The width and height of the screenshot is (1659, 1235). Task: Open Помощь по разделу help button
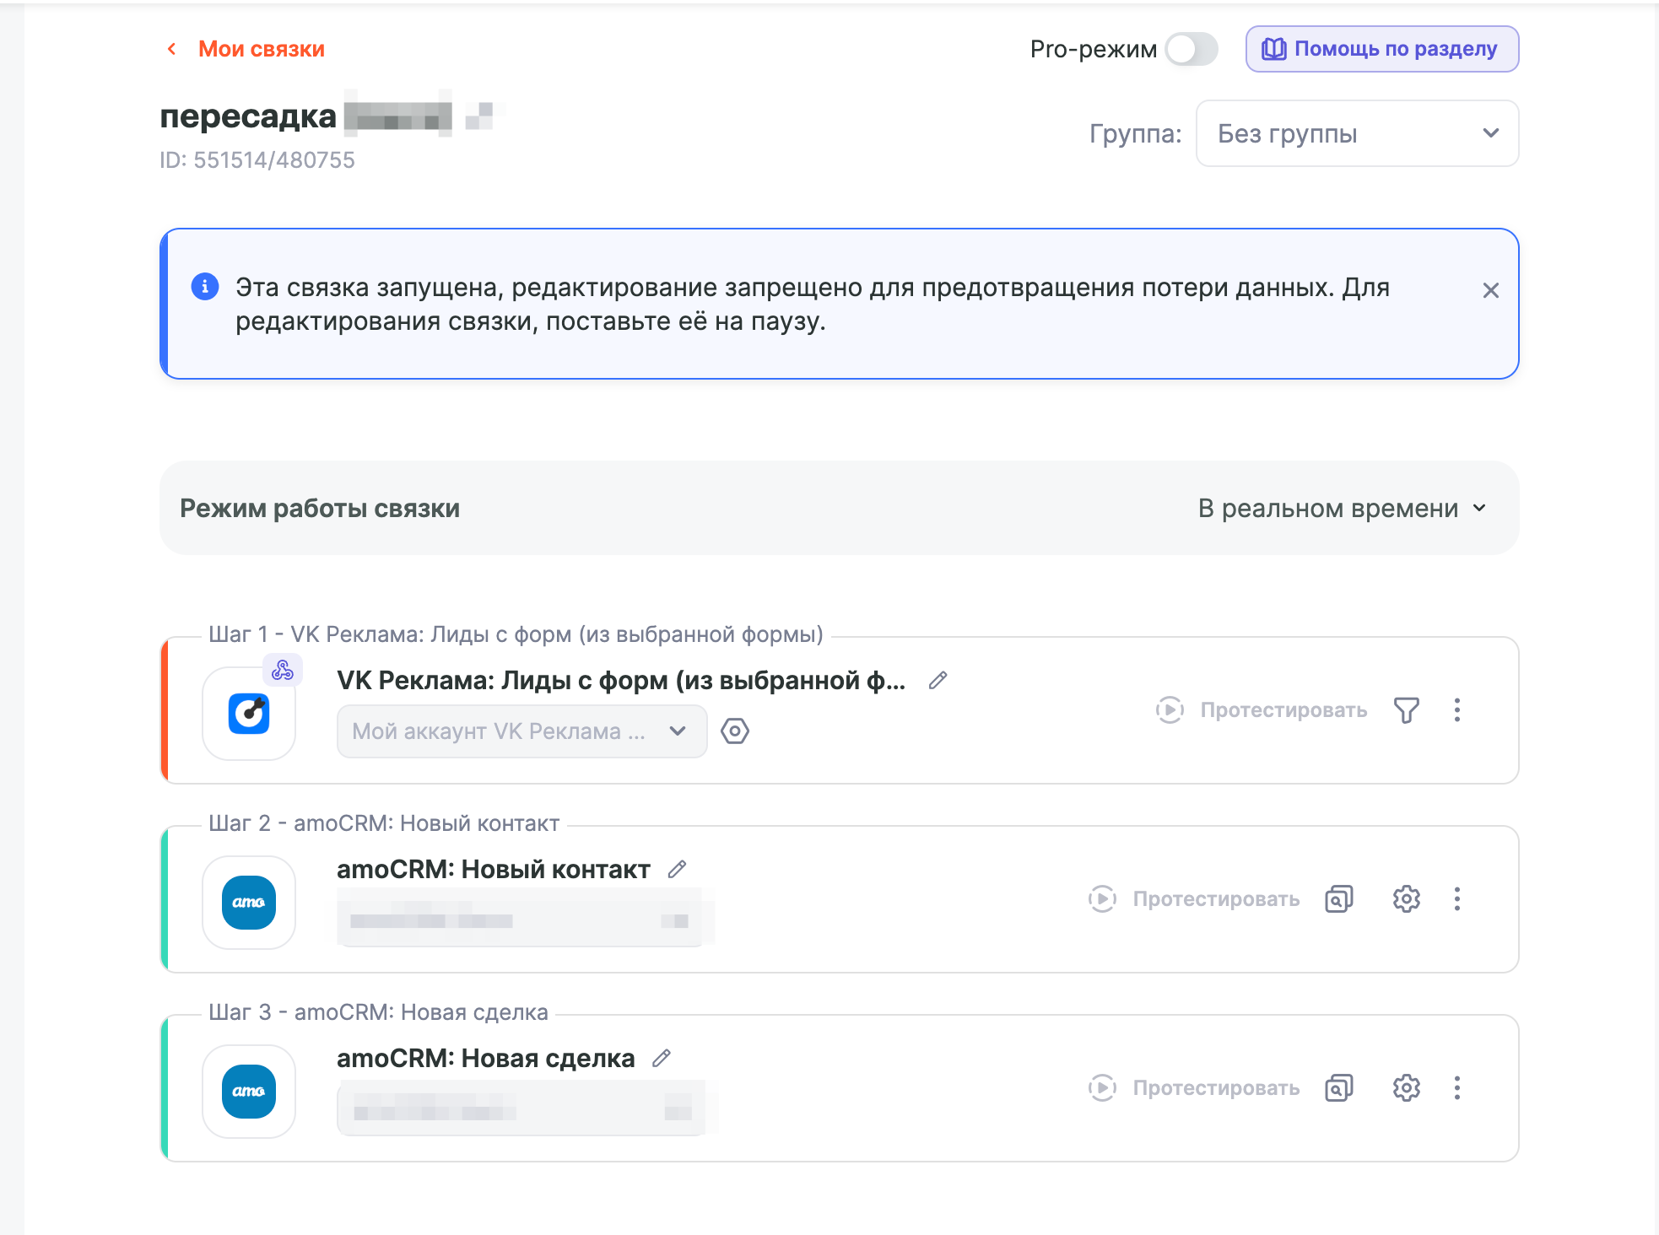[x=1382, y=49]
